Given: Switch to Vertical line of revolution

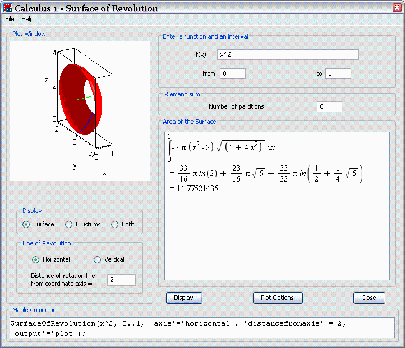Looking at the screenshot, I should pos(98,259).
